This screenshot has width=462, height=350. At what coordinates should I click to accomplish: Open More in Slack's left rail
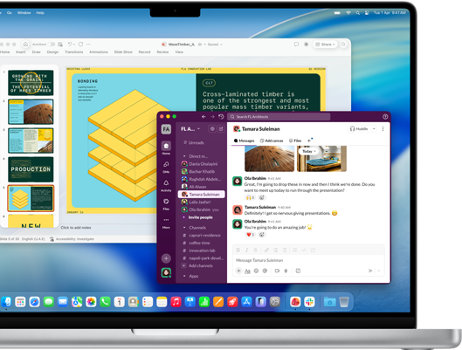coord(166,223)
